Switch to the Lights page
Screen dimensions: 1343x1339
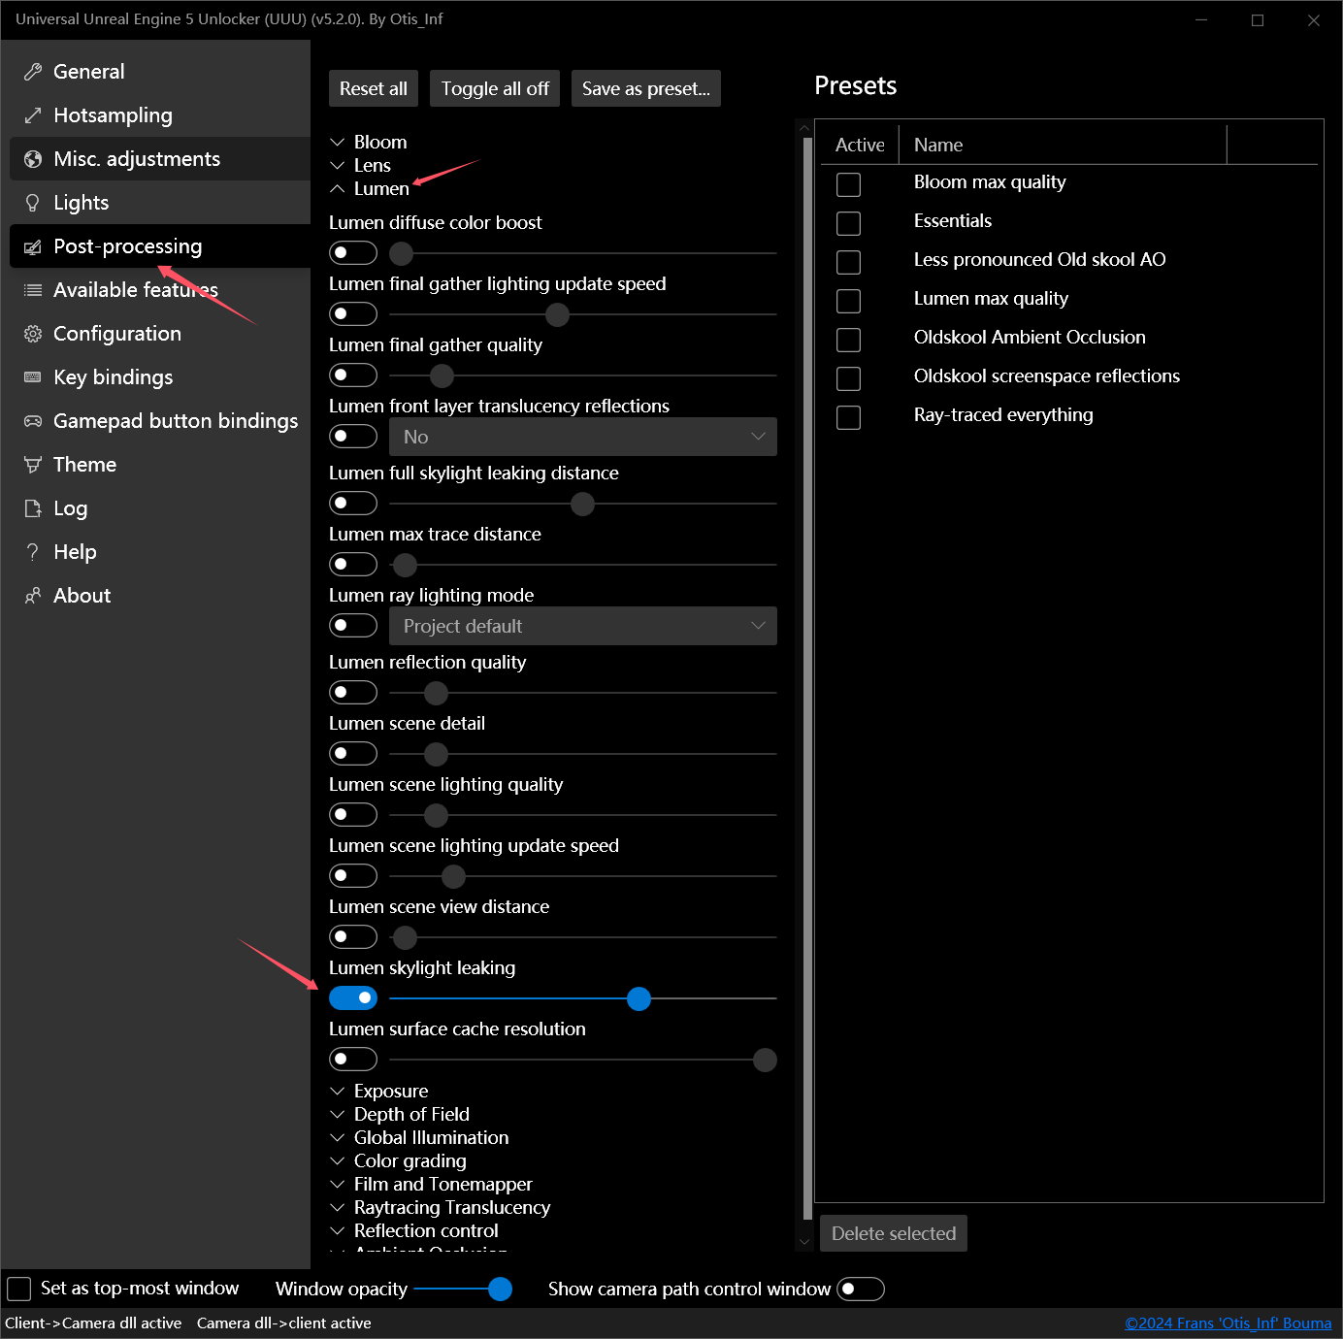pos(160,203)
